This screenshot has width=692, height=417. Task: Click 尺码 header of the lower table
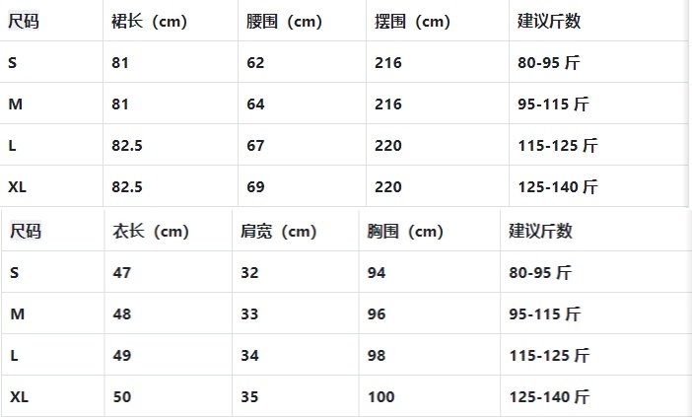tap(26, 232)
